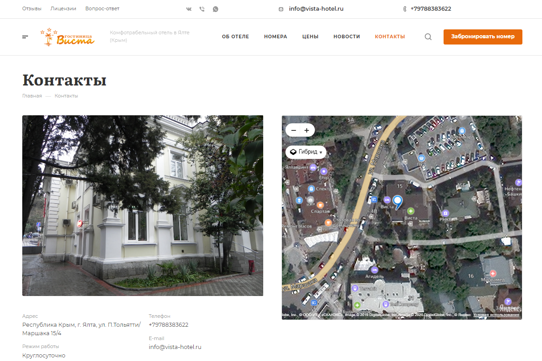
Task: Go to the ЦЕНЫ menu item
Action: [310, 37]
